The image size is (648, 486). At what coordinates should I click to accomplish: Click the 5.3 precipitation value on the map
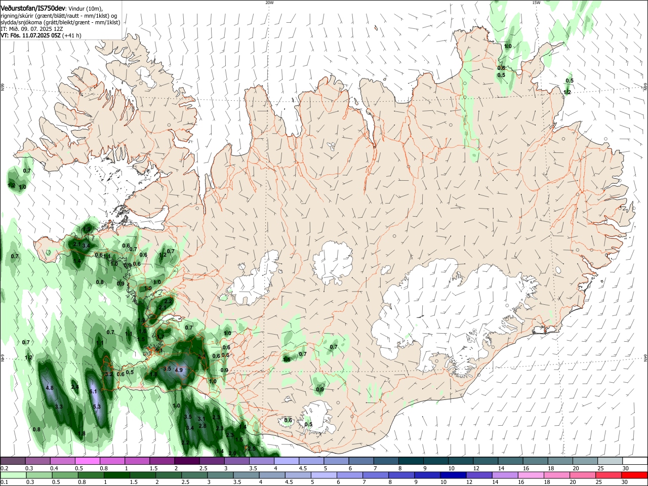(97, 407)
